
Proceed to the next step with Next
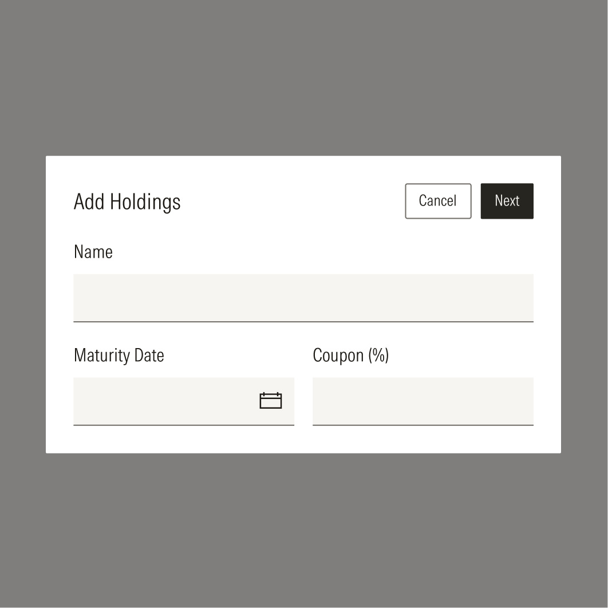[x=507, y=201]
